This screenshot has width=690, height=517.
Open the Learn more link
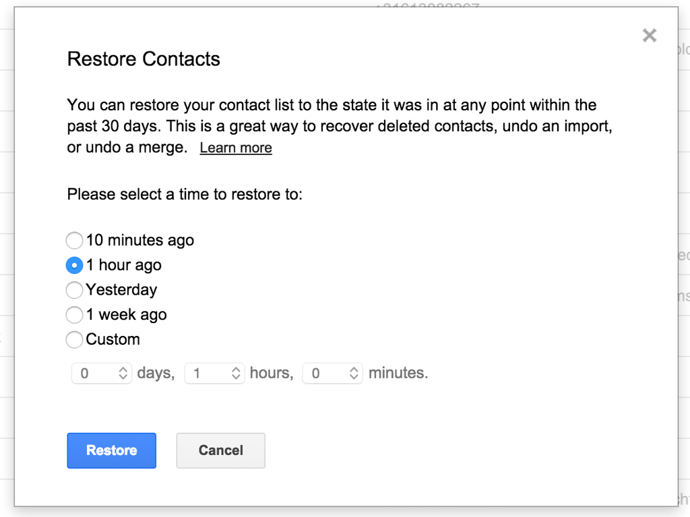236,148
